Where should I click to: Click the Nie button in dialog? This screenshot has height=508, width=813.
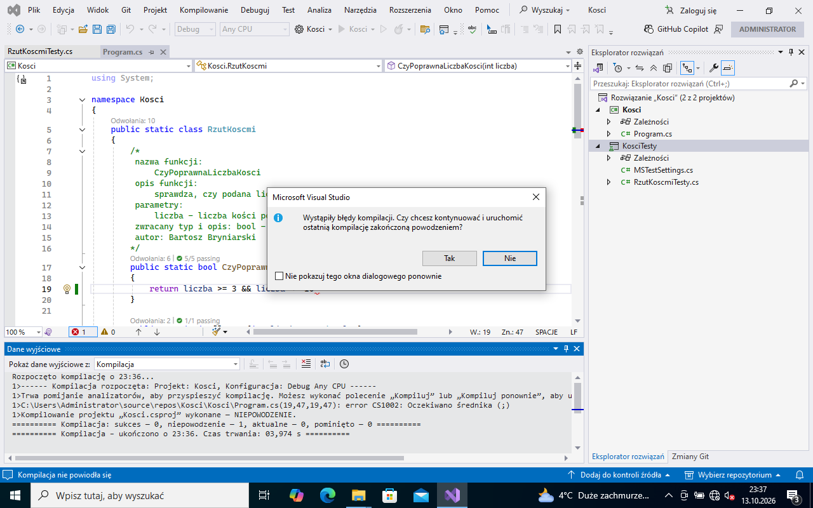tap(510, 258)
